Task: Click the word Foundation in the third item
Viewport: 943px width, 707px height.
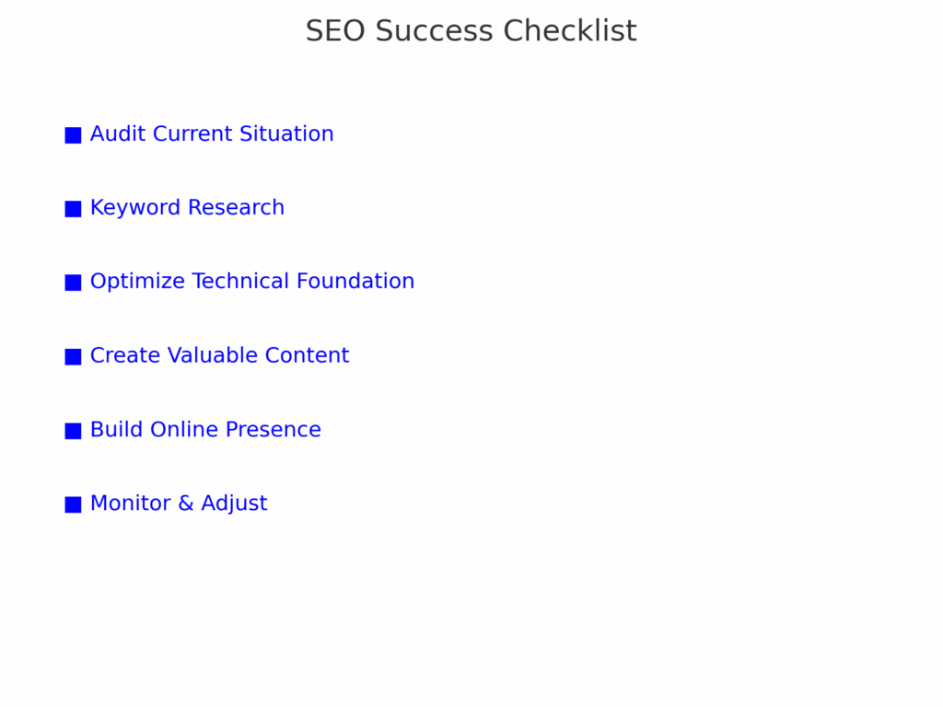Action: [365, 282]
